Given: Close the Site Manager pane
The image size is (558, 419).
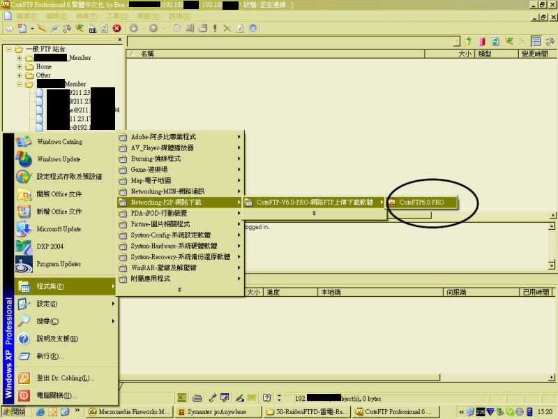Looking at the screenshot, I should 120,40.
